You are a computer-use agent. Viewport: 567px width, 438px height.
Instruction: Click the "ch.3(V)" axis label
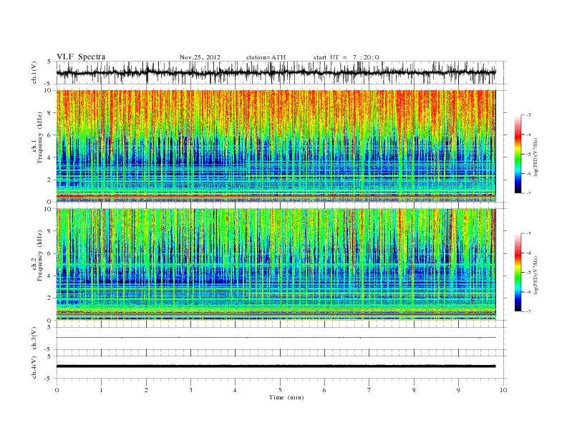(x=34, y=338)
